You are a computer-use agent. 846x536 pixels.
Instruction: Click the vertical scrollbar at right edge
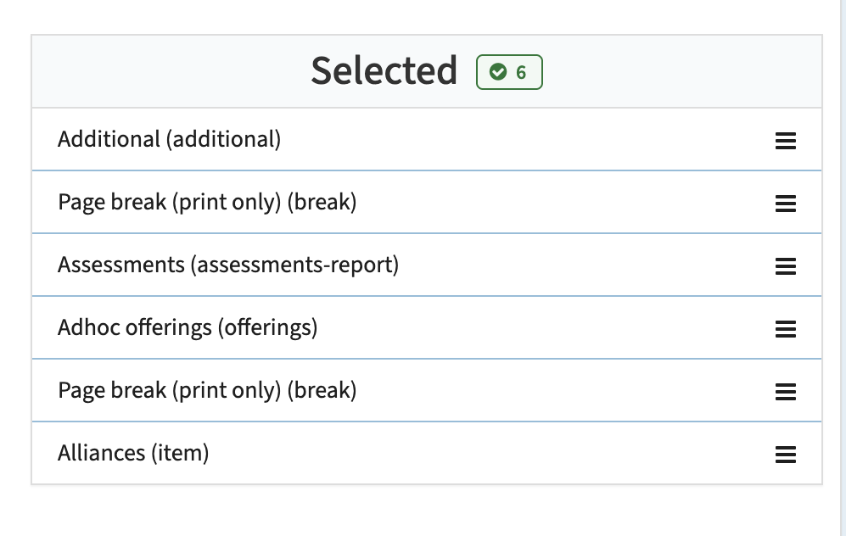(843, 268)
